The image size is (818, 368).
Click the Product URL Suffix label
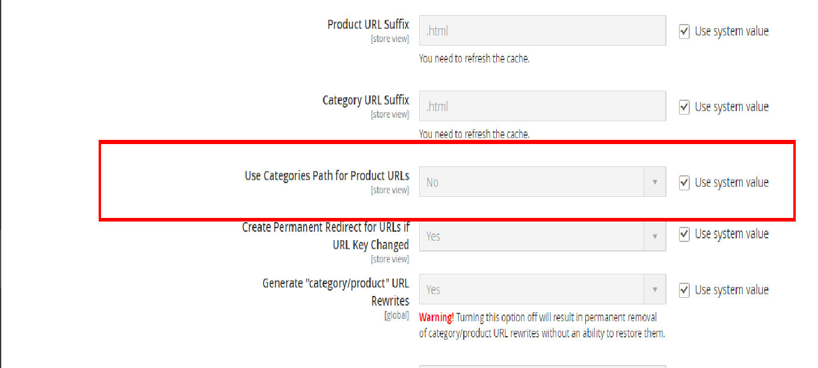368,25
